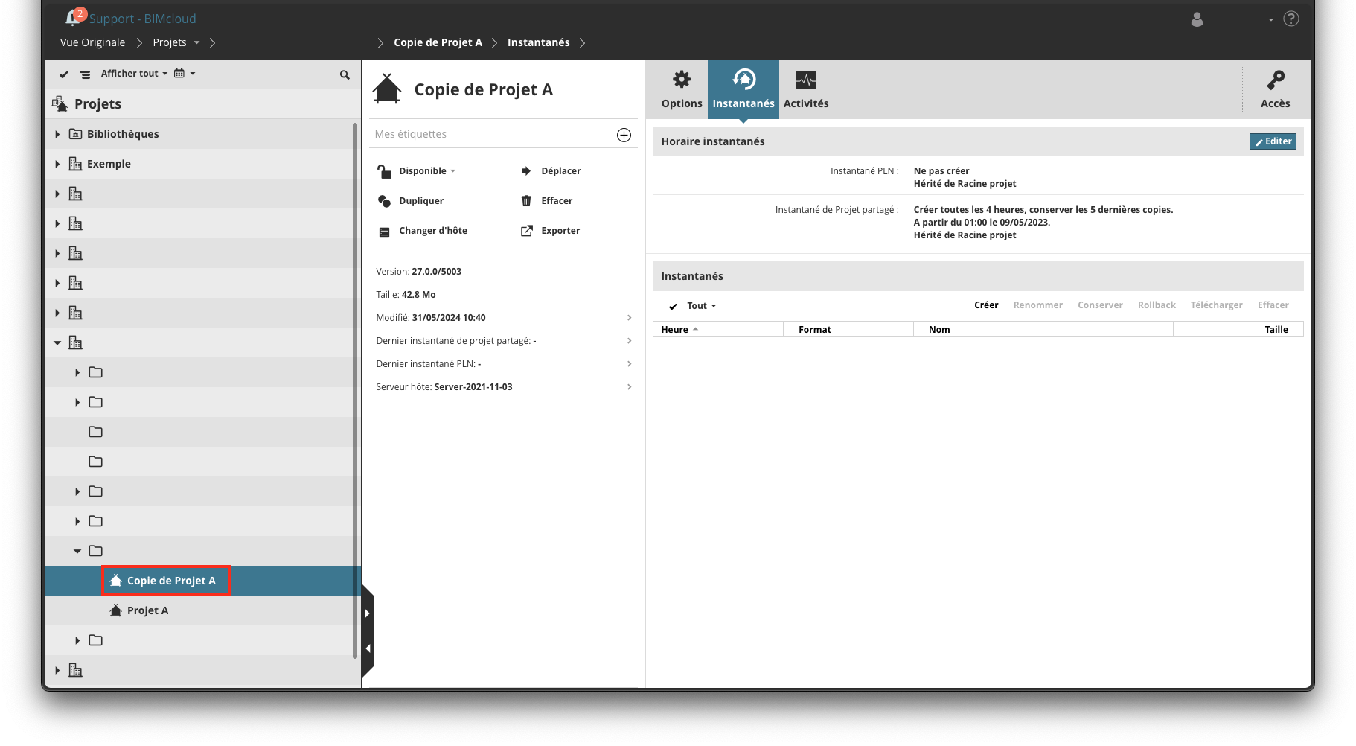Collapse the folder containing Copie de Projet A
1356x746 pixels.
pyautogui.click(x=77, y=551)
